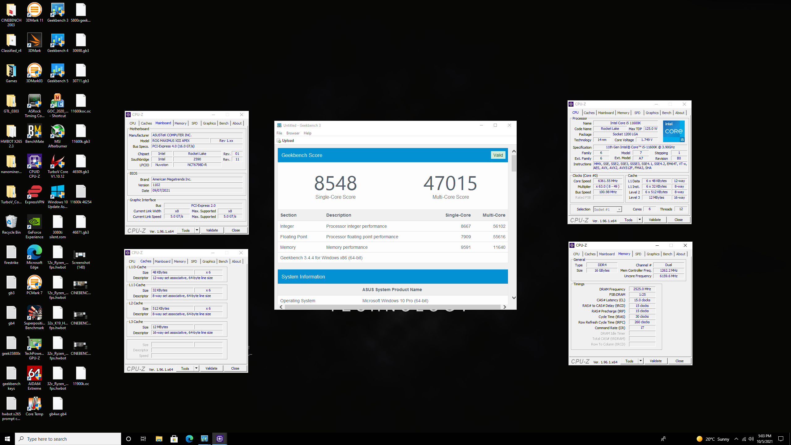
Task: Open the About tab in Mainboard CPU-Z window
Action: click(237, 123)
